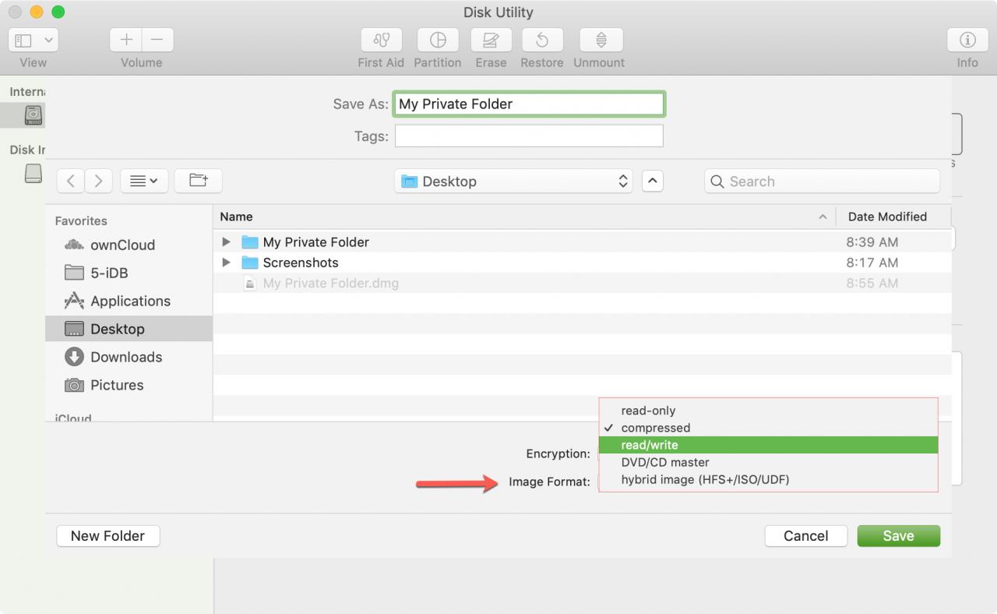Click the Save As name field
Screen dimensions: 997x614
point(528,104)
